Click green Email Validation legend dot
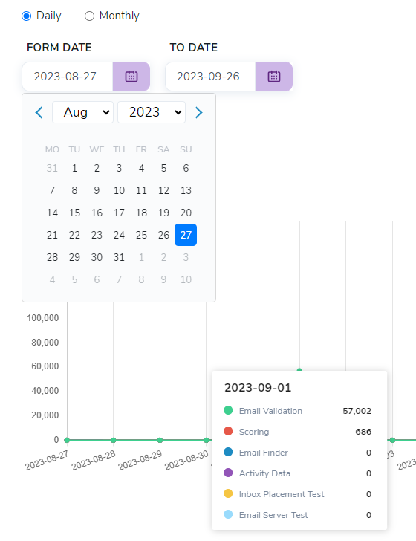The width and height of the screenshot is (416, 541). [228, 410]
